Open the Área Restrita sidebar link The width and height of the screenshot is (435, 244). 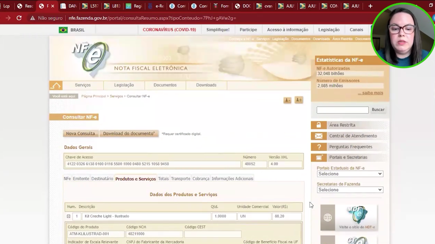(x=342, y=125)
